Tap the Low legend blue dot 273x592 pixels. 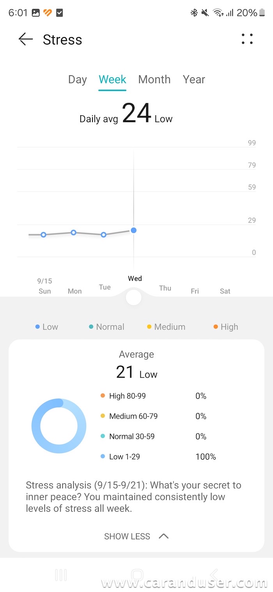click(37, 327)
